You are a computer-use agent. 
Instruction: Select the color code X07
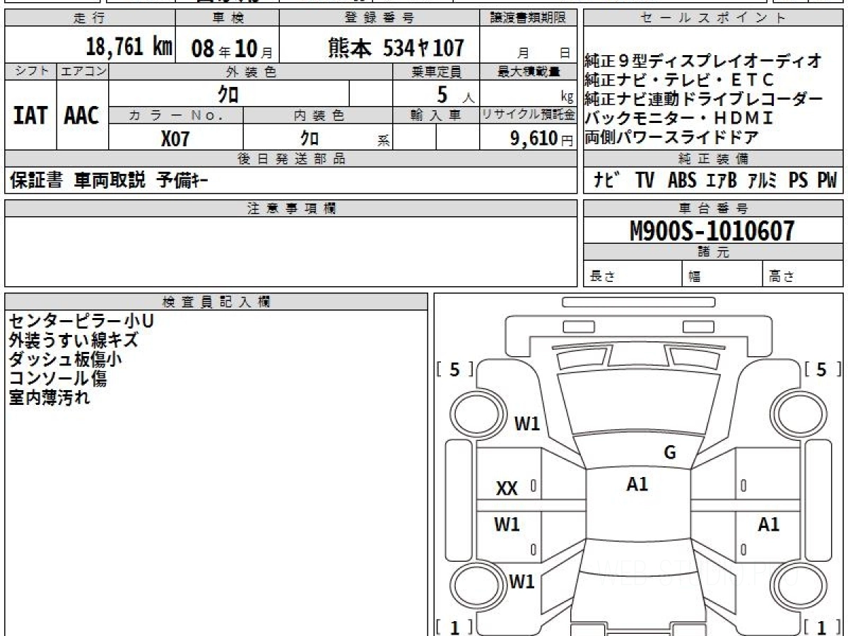pos(175,139)
